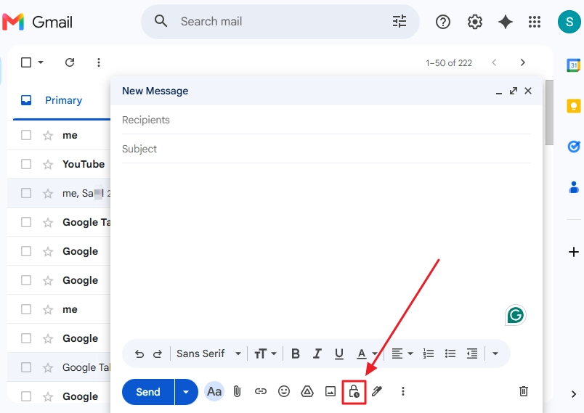Open inbox more actions menu

(99, 62)
